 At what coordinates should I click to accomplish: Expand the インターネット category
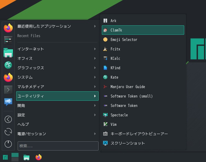(57, 49)
